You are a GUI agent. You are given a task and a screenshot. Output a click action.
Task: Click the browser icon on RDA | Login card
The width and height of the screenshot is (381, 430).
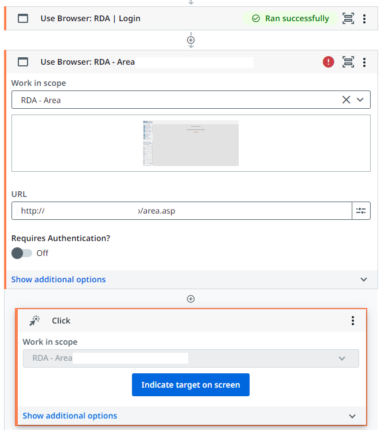(x=23, y=18)
